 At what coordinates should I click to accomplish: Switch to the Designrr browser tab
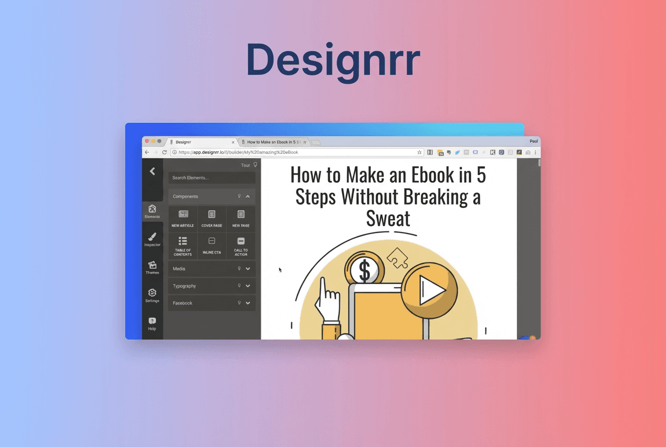(x=182, y=142)
